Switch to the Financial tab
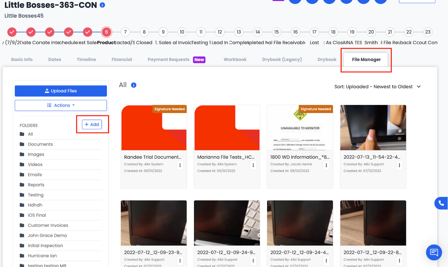Image resolution: width=448 pixels, height=267 pixels. [x=122, y=60]
